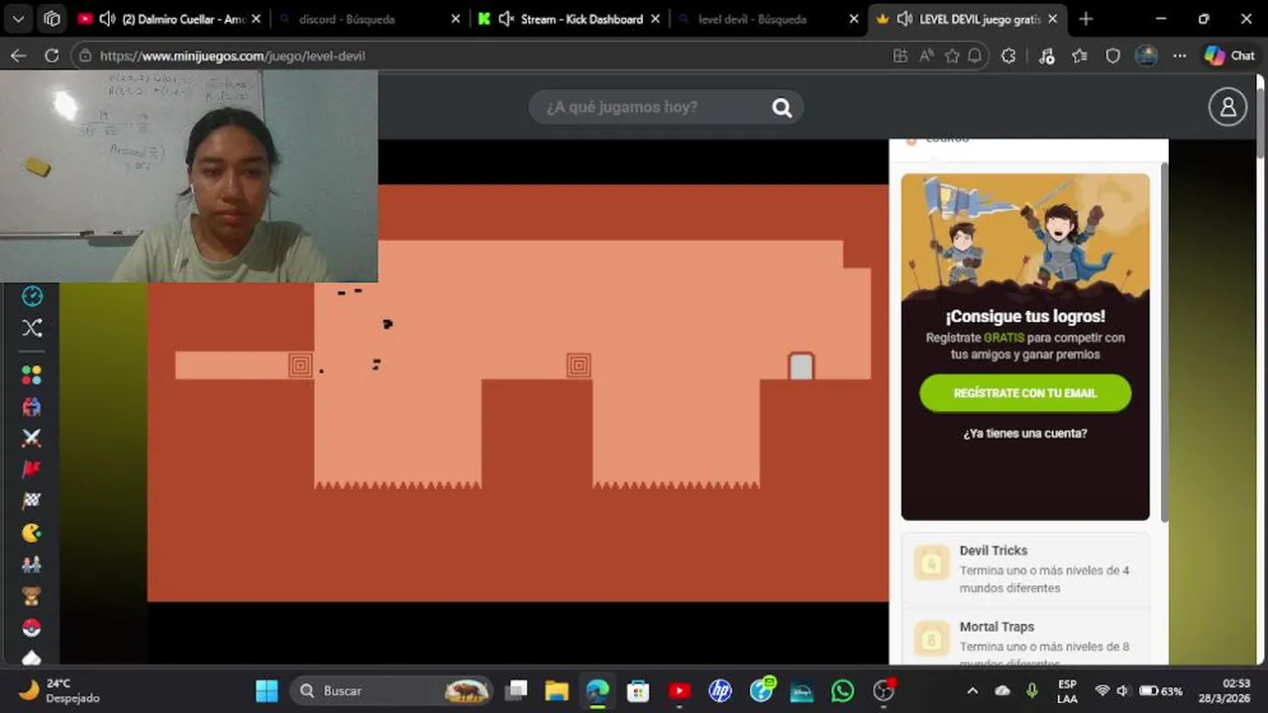Open the favorites list toolbar icon

coord(1080,56)
